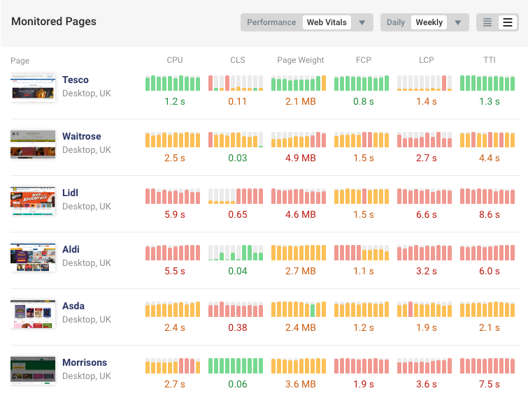Click Tesco's 0.8 s FCP value

[x=364, y=101]
